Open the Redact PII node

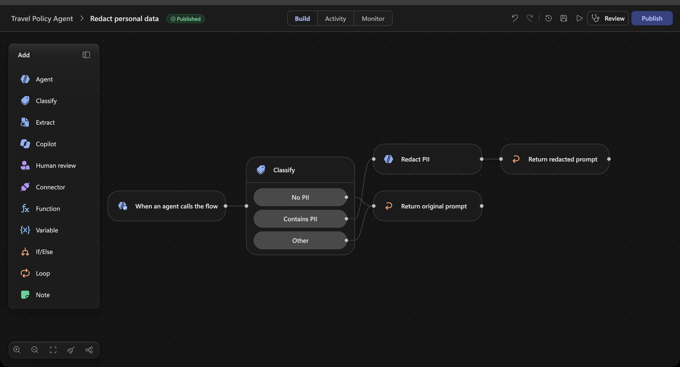click(428, 159)
